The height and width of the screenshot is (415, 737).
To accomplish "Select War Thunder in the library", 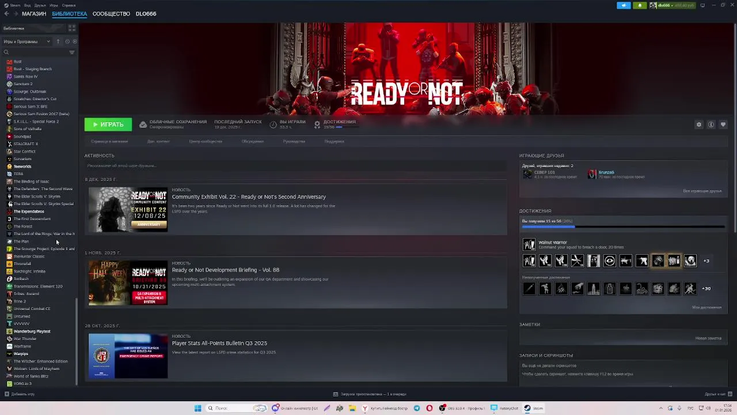I will tap(25, 339).
